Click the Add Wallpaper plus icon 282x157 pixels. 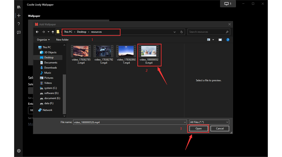coord(19,15)
